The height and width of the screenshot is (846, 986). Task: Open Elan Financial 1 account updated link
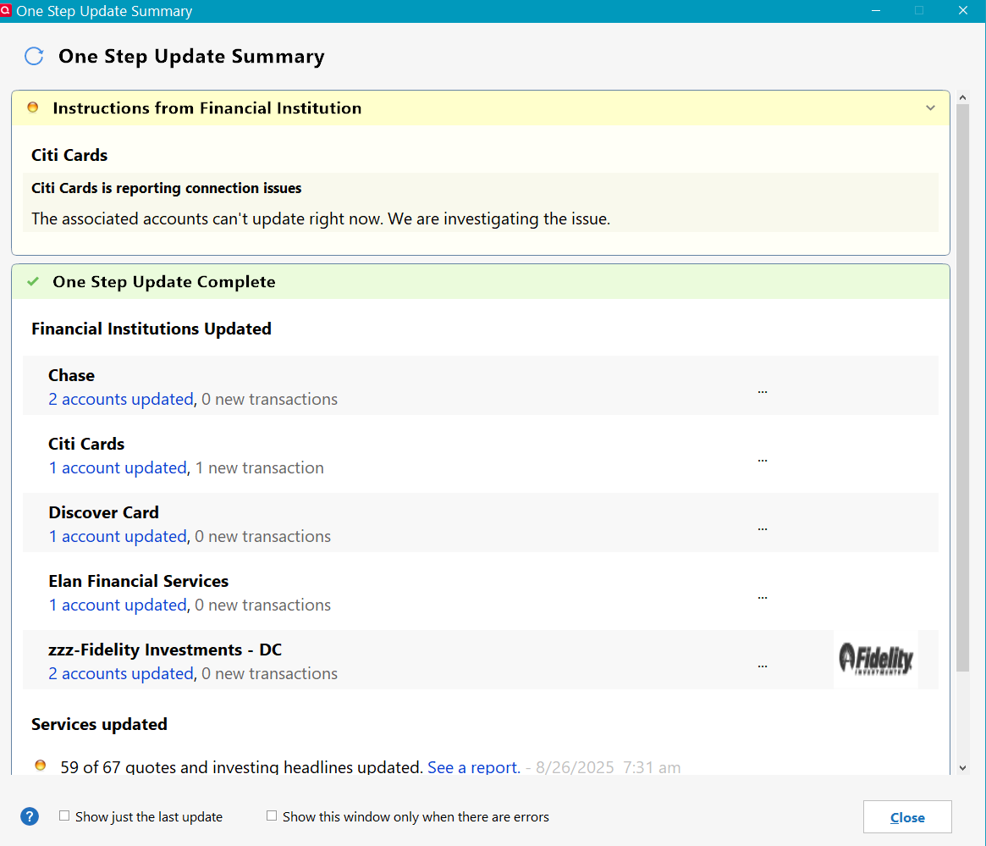pos(118,605)
